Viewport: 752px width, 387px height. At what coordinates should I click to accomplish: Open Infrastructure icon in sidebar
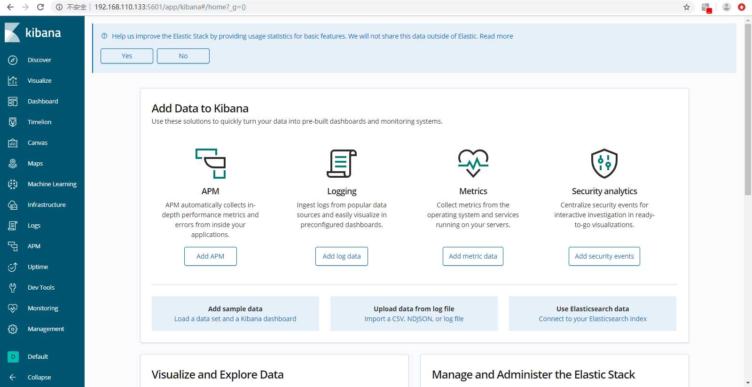pyautogui.click(x=13, y=205)
